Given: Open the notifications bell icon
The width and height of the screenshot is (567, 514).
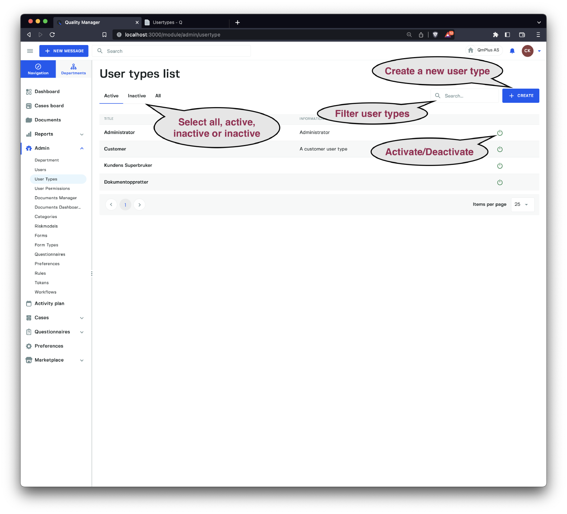Looking at the screenshot, I should (512, 51).
